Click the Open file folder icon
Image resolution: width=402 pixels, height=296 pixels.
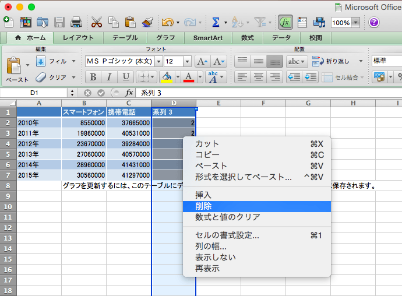pos(43,22)
